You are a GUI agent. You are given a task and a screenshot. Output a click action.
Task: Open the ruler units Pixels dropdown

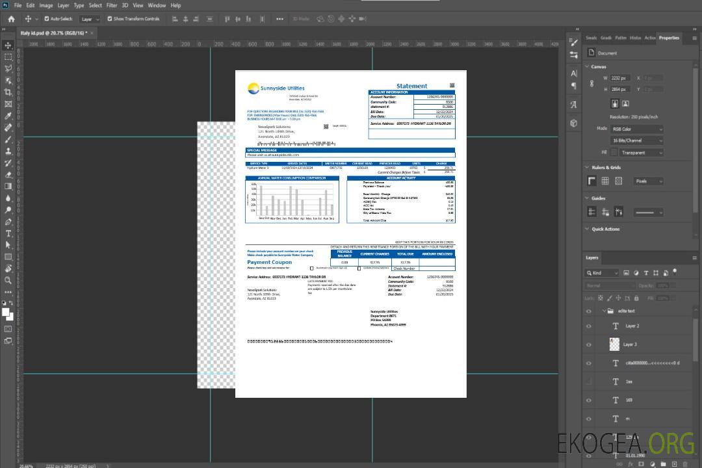point(649,181)
